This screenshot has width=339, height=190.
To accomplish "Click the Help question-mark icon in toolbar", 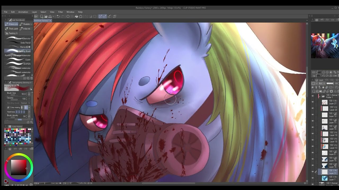I will (115, 16).
